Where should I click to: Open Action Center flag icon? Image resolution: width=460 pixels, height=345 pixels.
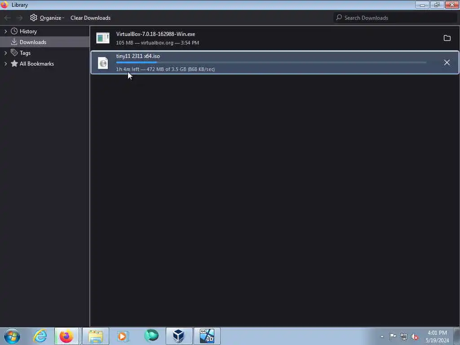393,336
